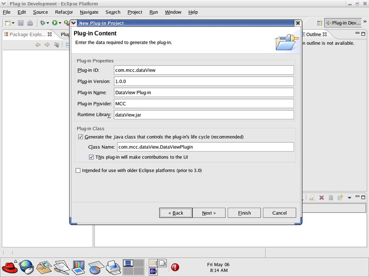Viewport: 369px width, 277px height.
Task: Open the Refactor menu
Action: point(64,12)
